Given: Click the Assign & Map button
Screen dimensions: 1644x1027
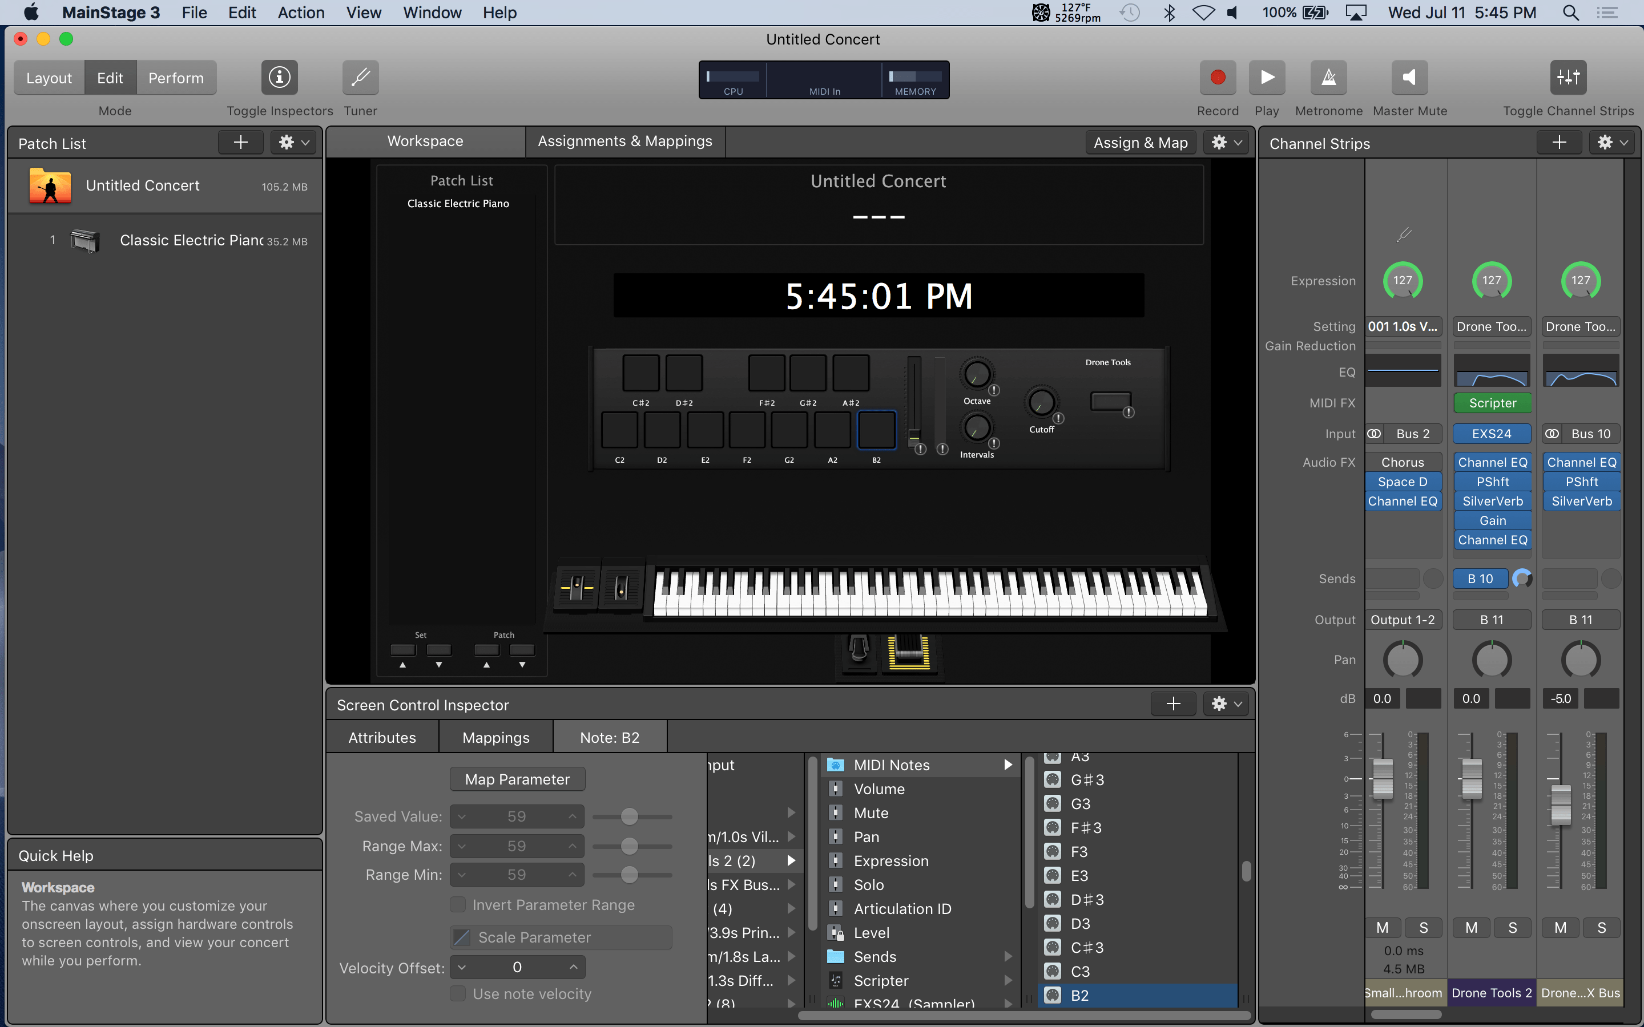Looking at the screenshot, I should pos(1141,142).
